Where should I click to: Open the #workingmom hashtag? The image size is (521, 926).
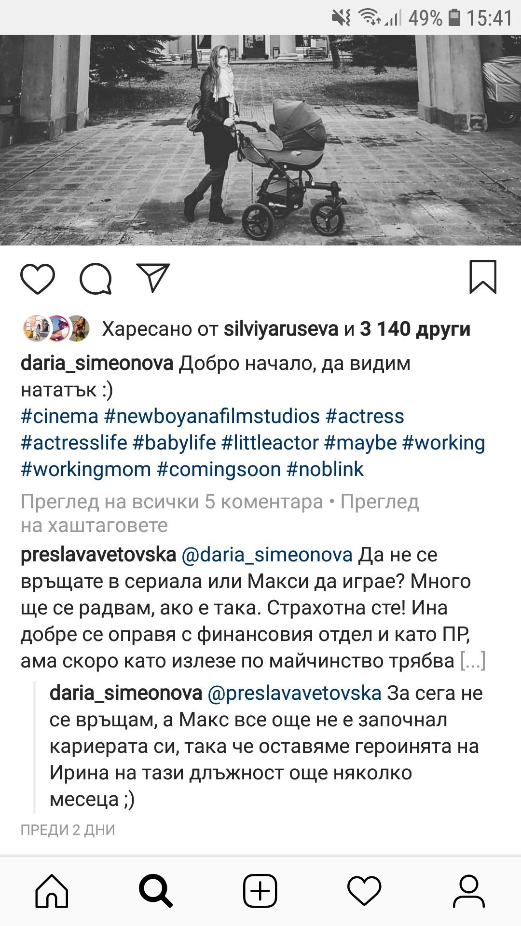click(x=86, y=469)
